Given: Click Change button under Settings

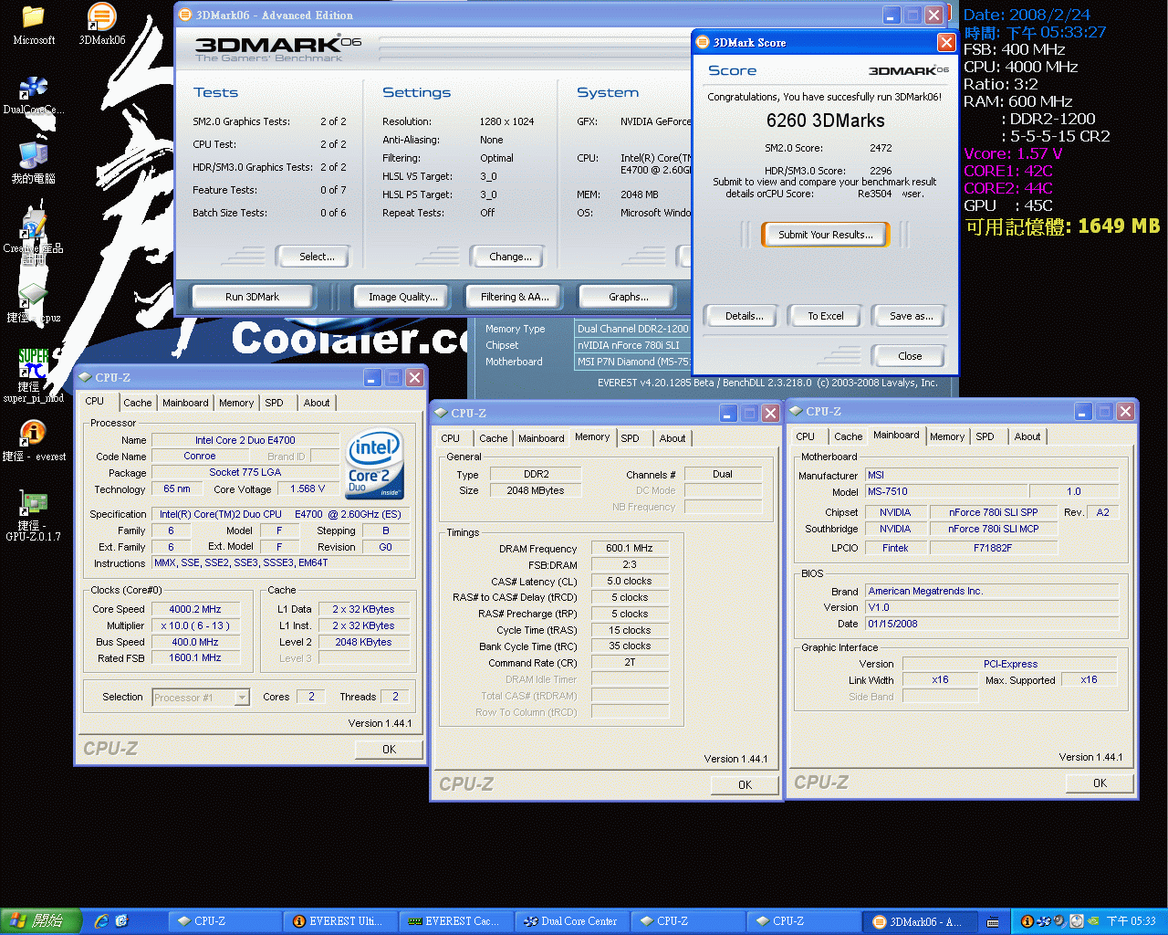Looking at the screenshot, I should pos(510,257).
